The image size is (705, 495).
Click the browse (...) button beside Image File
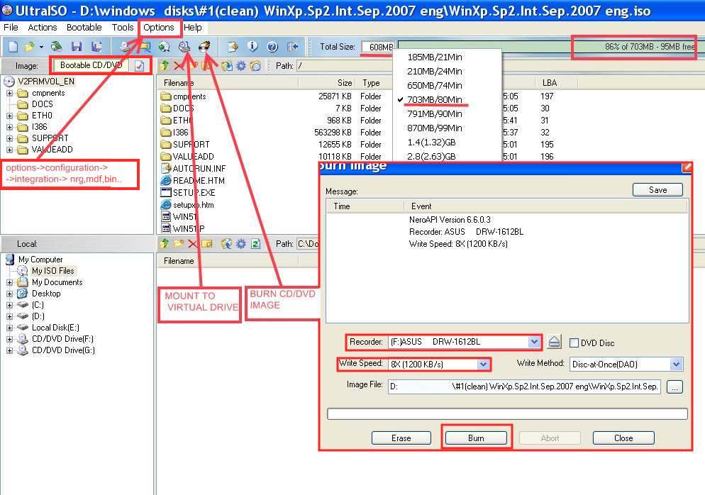(x=675, y=386)
